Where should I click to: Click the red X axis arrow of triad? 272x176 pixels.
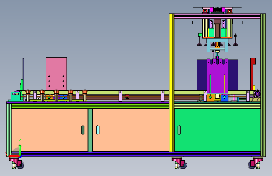(x=14, y=156)
